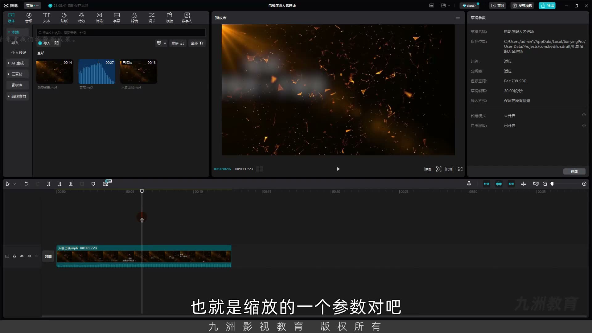Click the 发布模板 publish template button
The height and width of the screenshot is (333, 592).
tap(522, 6)
